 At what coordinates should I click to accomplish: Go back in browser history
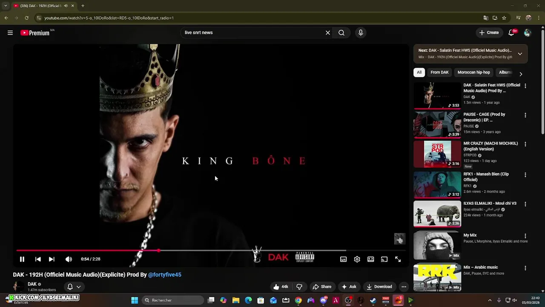6,18
